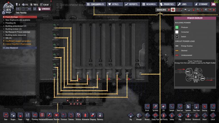Image resolution: width=219 pixels, height=123 pixels.
Task: Pause the game
Action: click(18, 9)
